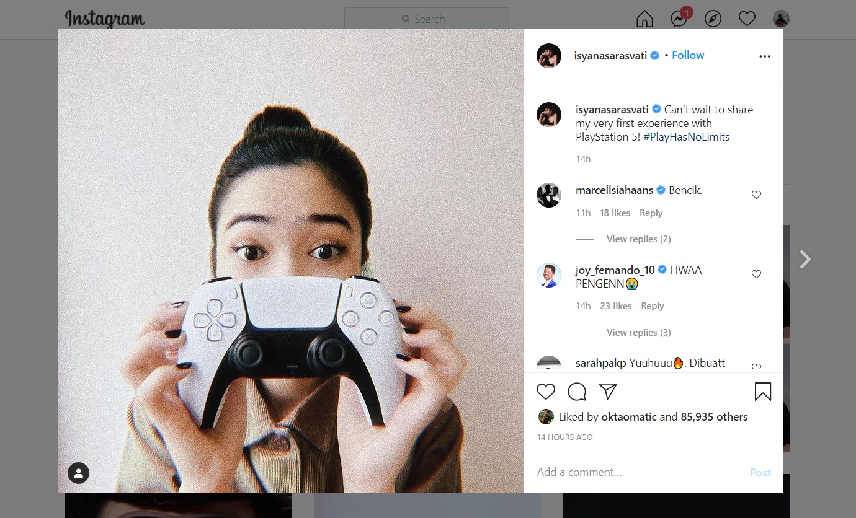Screen dimensions: 856x518
Task: Click the 14h timestamp under joy_fernando_10
Action: click(583, 306)
